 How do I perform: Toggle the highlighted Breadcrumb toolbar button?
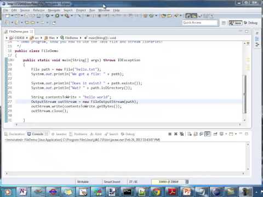pos(188,16)
